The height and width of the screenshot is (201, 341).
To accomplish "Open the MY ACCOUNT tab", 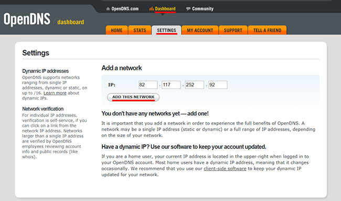I will [200, 30].
